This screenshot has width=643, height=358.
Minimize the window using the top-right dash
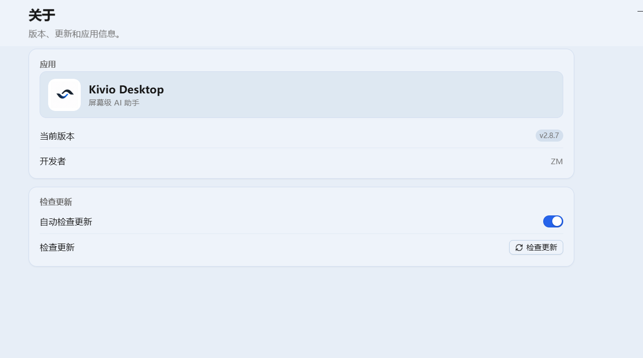640,11
